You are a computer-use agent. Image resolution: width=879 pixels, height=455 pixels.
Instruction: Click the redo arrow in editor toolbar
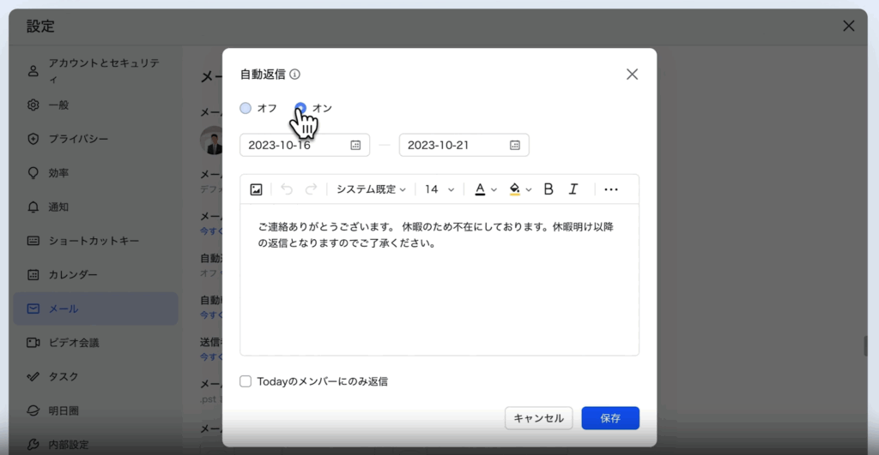(x=311, y=189)
